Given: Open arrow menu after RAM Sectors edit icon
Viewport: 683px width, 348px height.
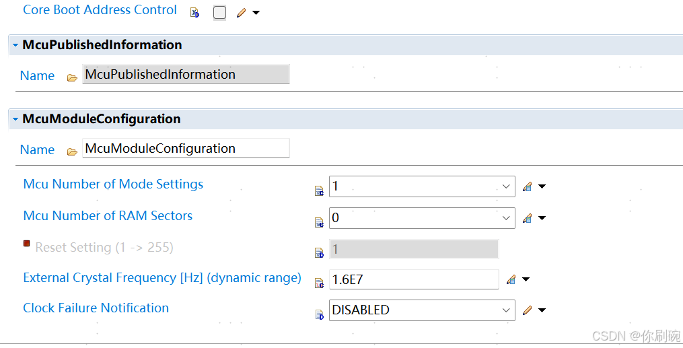Looking at the screenshot, I should click(x=542, y=218).
